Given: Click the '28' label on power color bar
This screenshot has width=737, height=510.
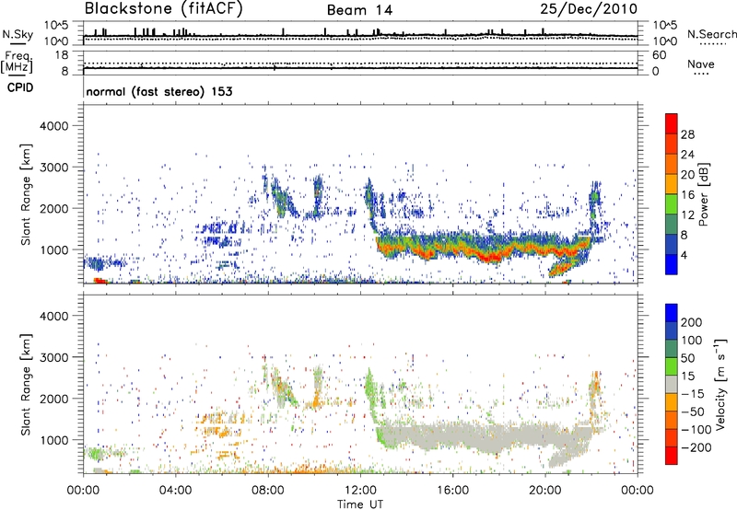Looking at the screenshot, I should point(687,134).
